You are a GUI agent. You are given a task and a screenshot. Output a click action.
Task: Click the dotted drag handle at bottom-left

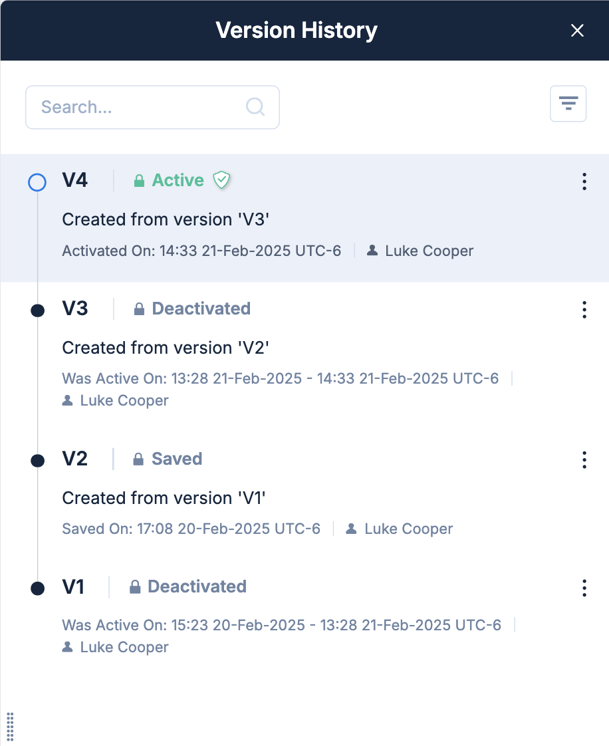pyautogui.click(x=10, y=727)
